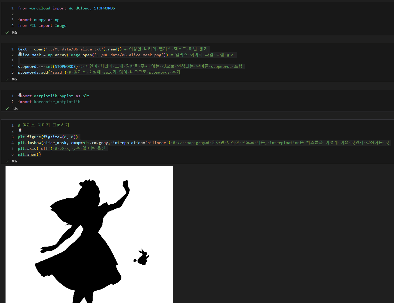
Task: Click the 'stopwords = set(STOPWORDS)' statement
Action: 48,66
